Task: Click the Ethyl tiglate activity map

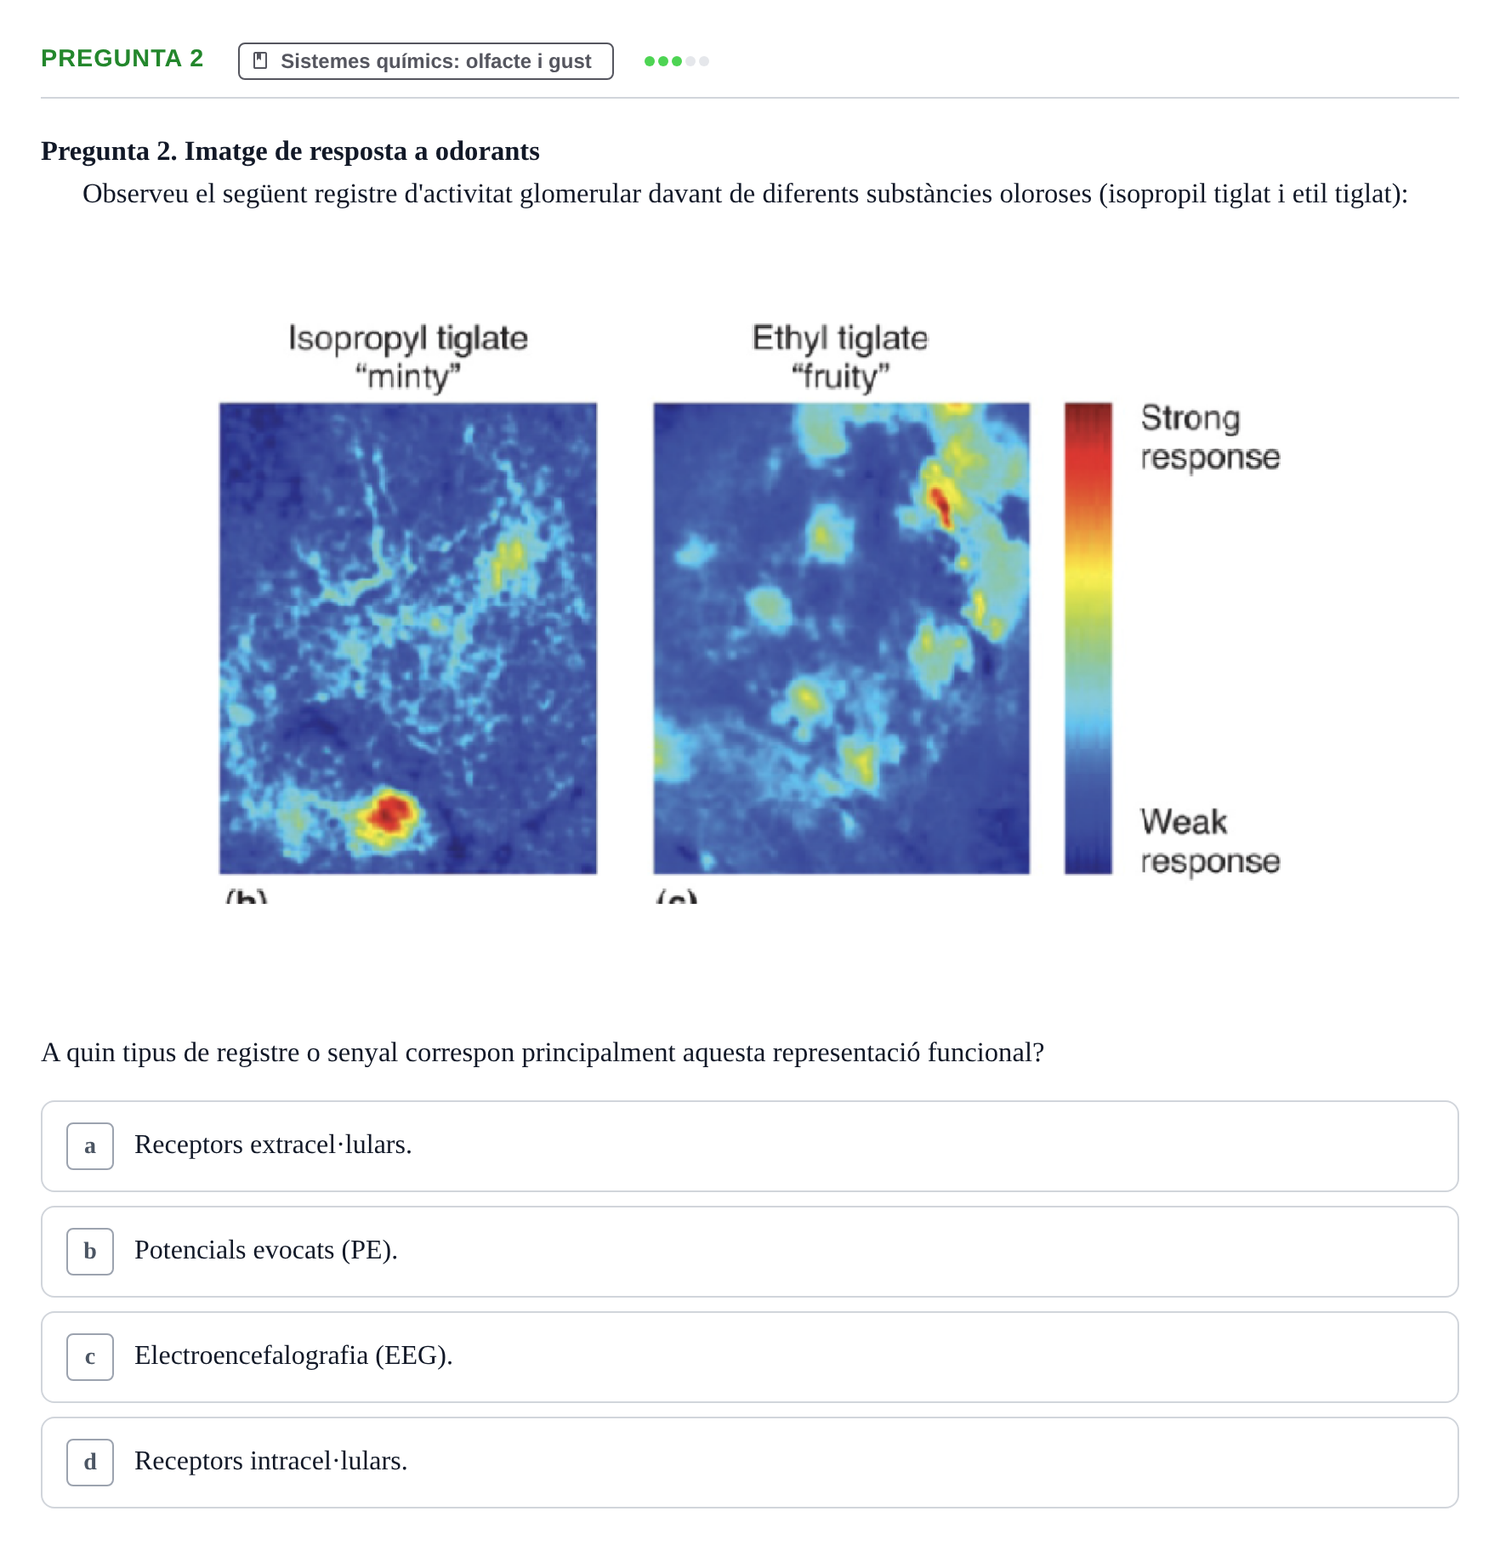Action: point(842,639)
